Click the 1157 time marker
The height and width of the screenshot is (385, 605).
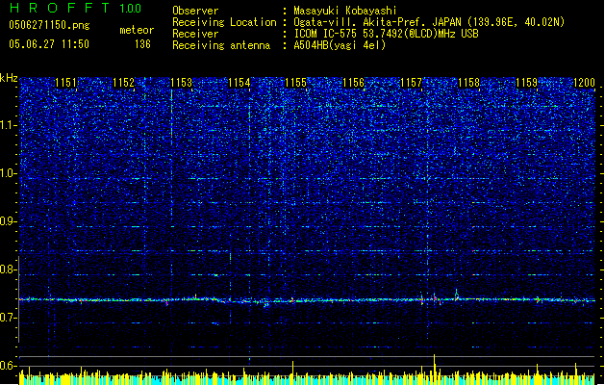(412, 82)
